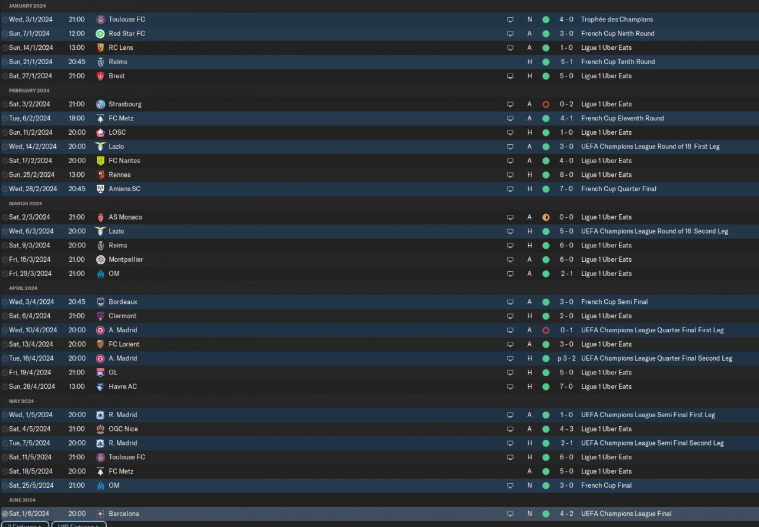Open the Red Star FC team link
This screenshot has width=759, height=527.
(x=127, y=34)
